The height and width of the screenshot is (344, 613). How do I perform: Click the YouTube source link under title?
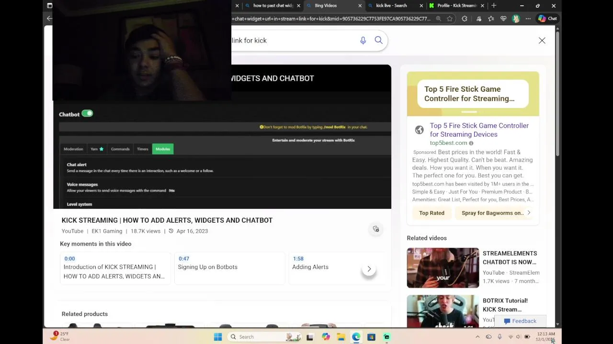point(72,231)
